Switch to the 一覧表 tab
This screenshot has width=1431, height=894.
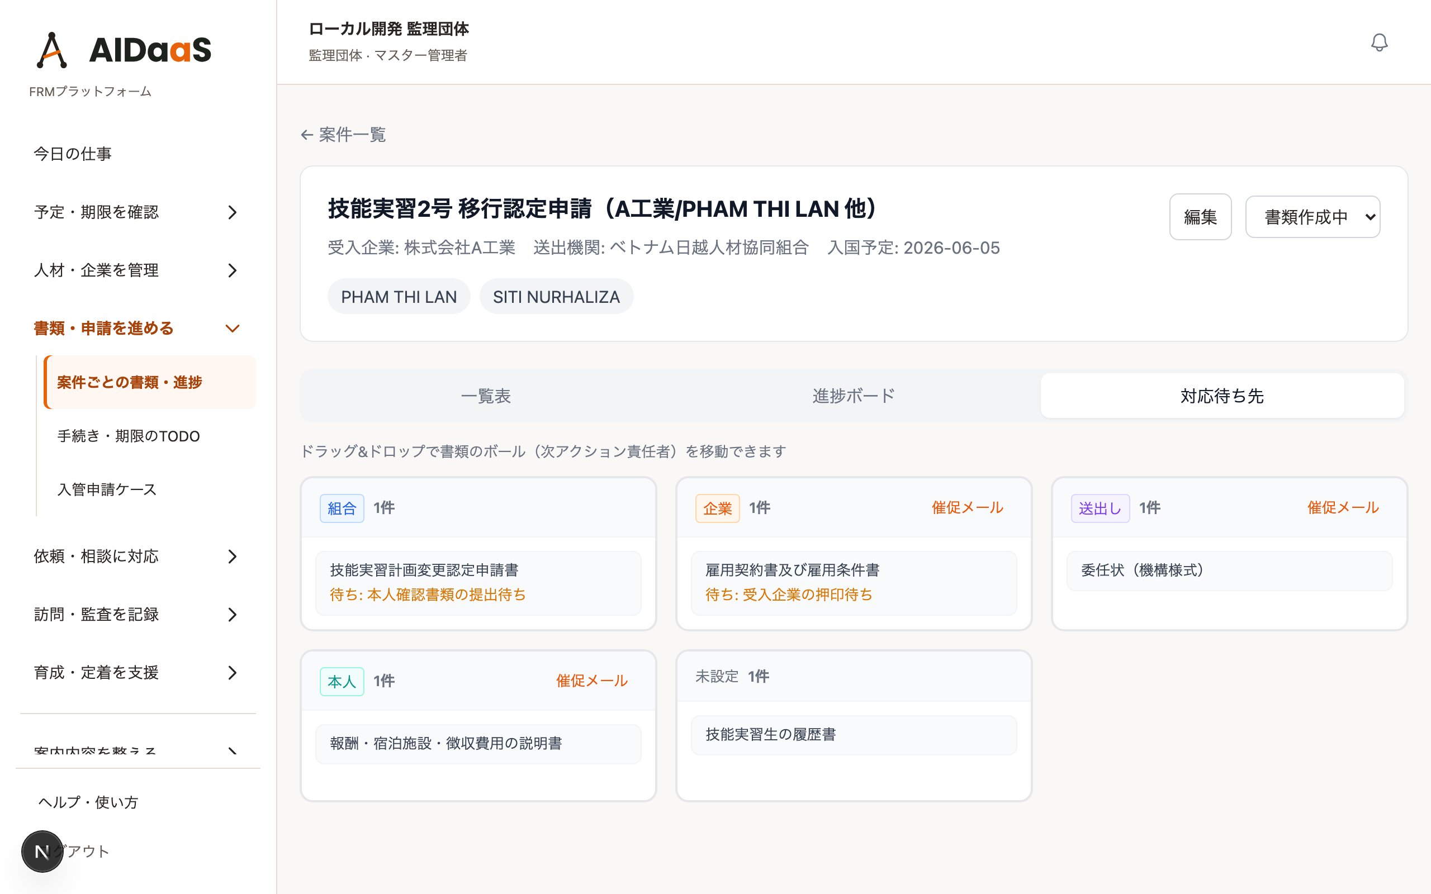coord(485,396)
